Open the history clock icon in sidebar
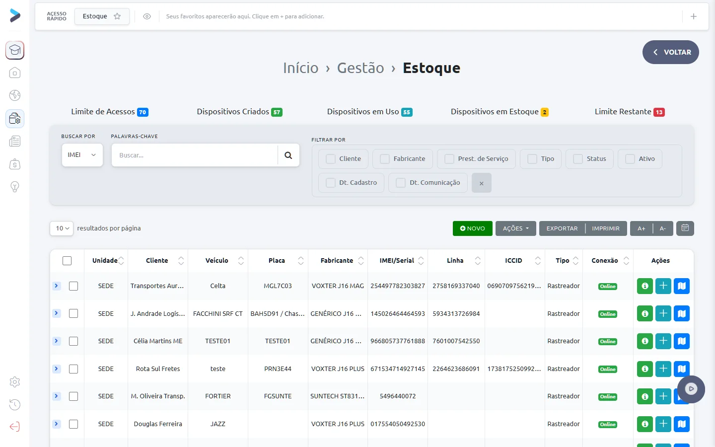Image resolution: width=715 pixels, height=447 pixels. point(15,404)
